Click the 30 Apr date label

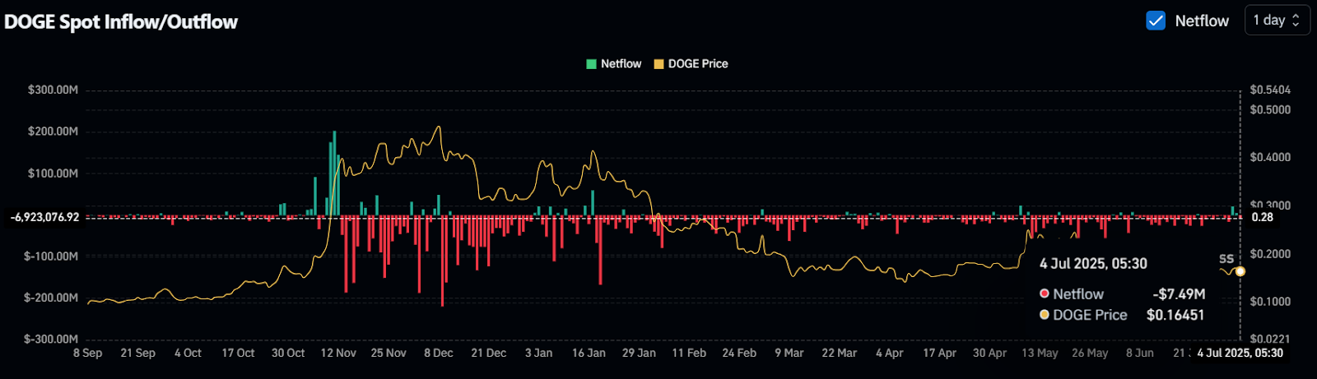tap(990, 353)
